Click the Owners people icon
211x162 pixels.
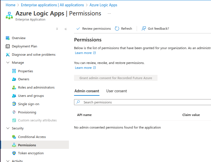pos(14,79)
